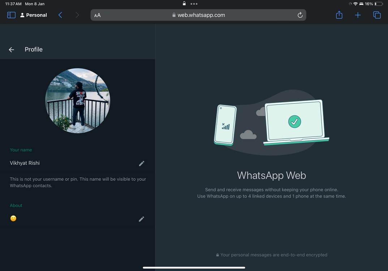
Task: Open the tab overview icon
Action: (377, 15)
